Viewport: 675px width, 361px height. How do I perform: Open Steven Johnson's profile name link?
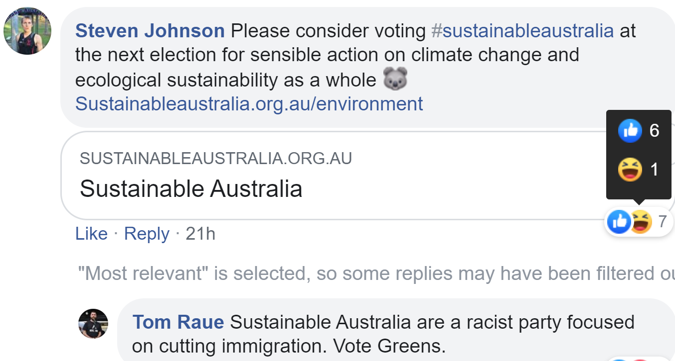(150, 31)
